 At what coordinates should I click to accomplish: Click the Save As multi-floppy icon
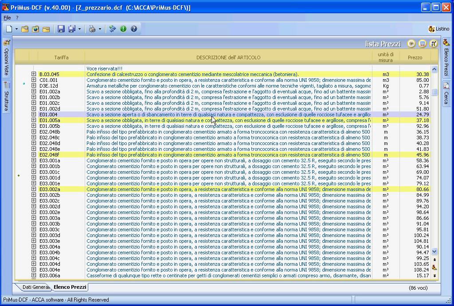72,29
